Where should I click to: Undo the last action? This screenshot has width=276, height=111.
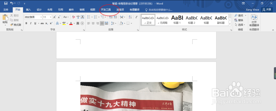pyautogui.click(x=12, y=3)
